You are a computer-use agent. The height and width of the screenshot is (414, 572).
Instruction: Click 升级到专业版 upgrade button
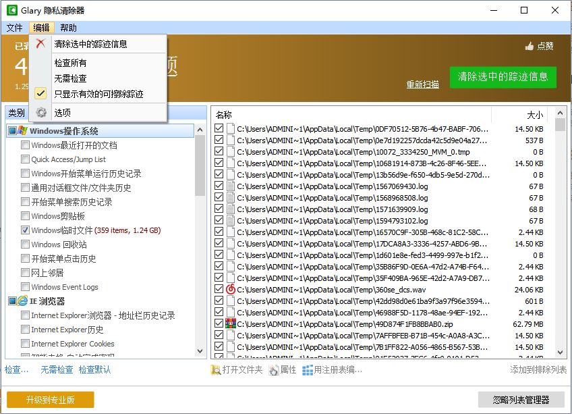[x=51, y=400]
